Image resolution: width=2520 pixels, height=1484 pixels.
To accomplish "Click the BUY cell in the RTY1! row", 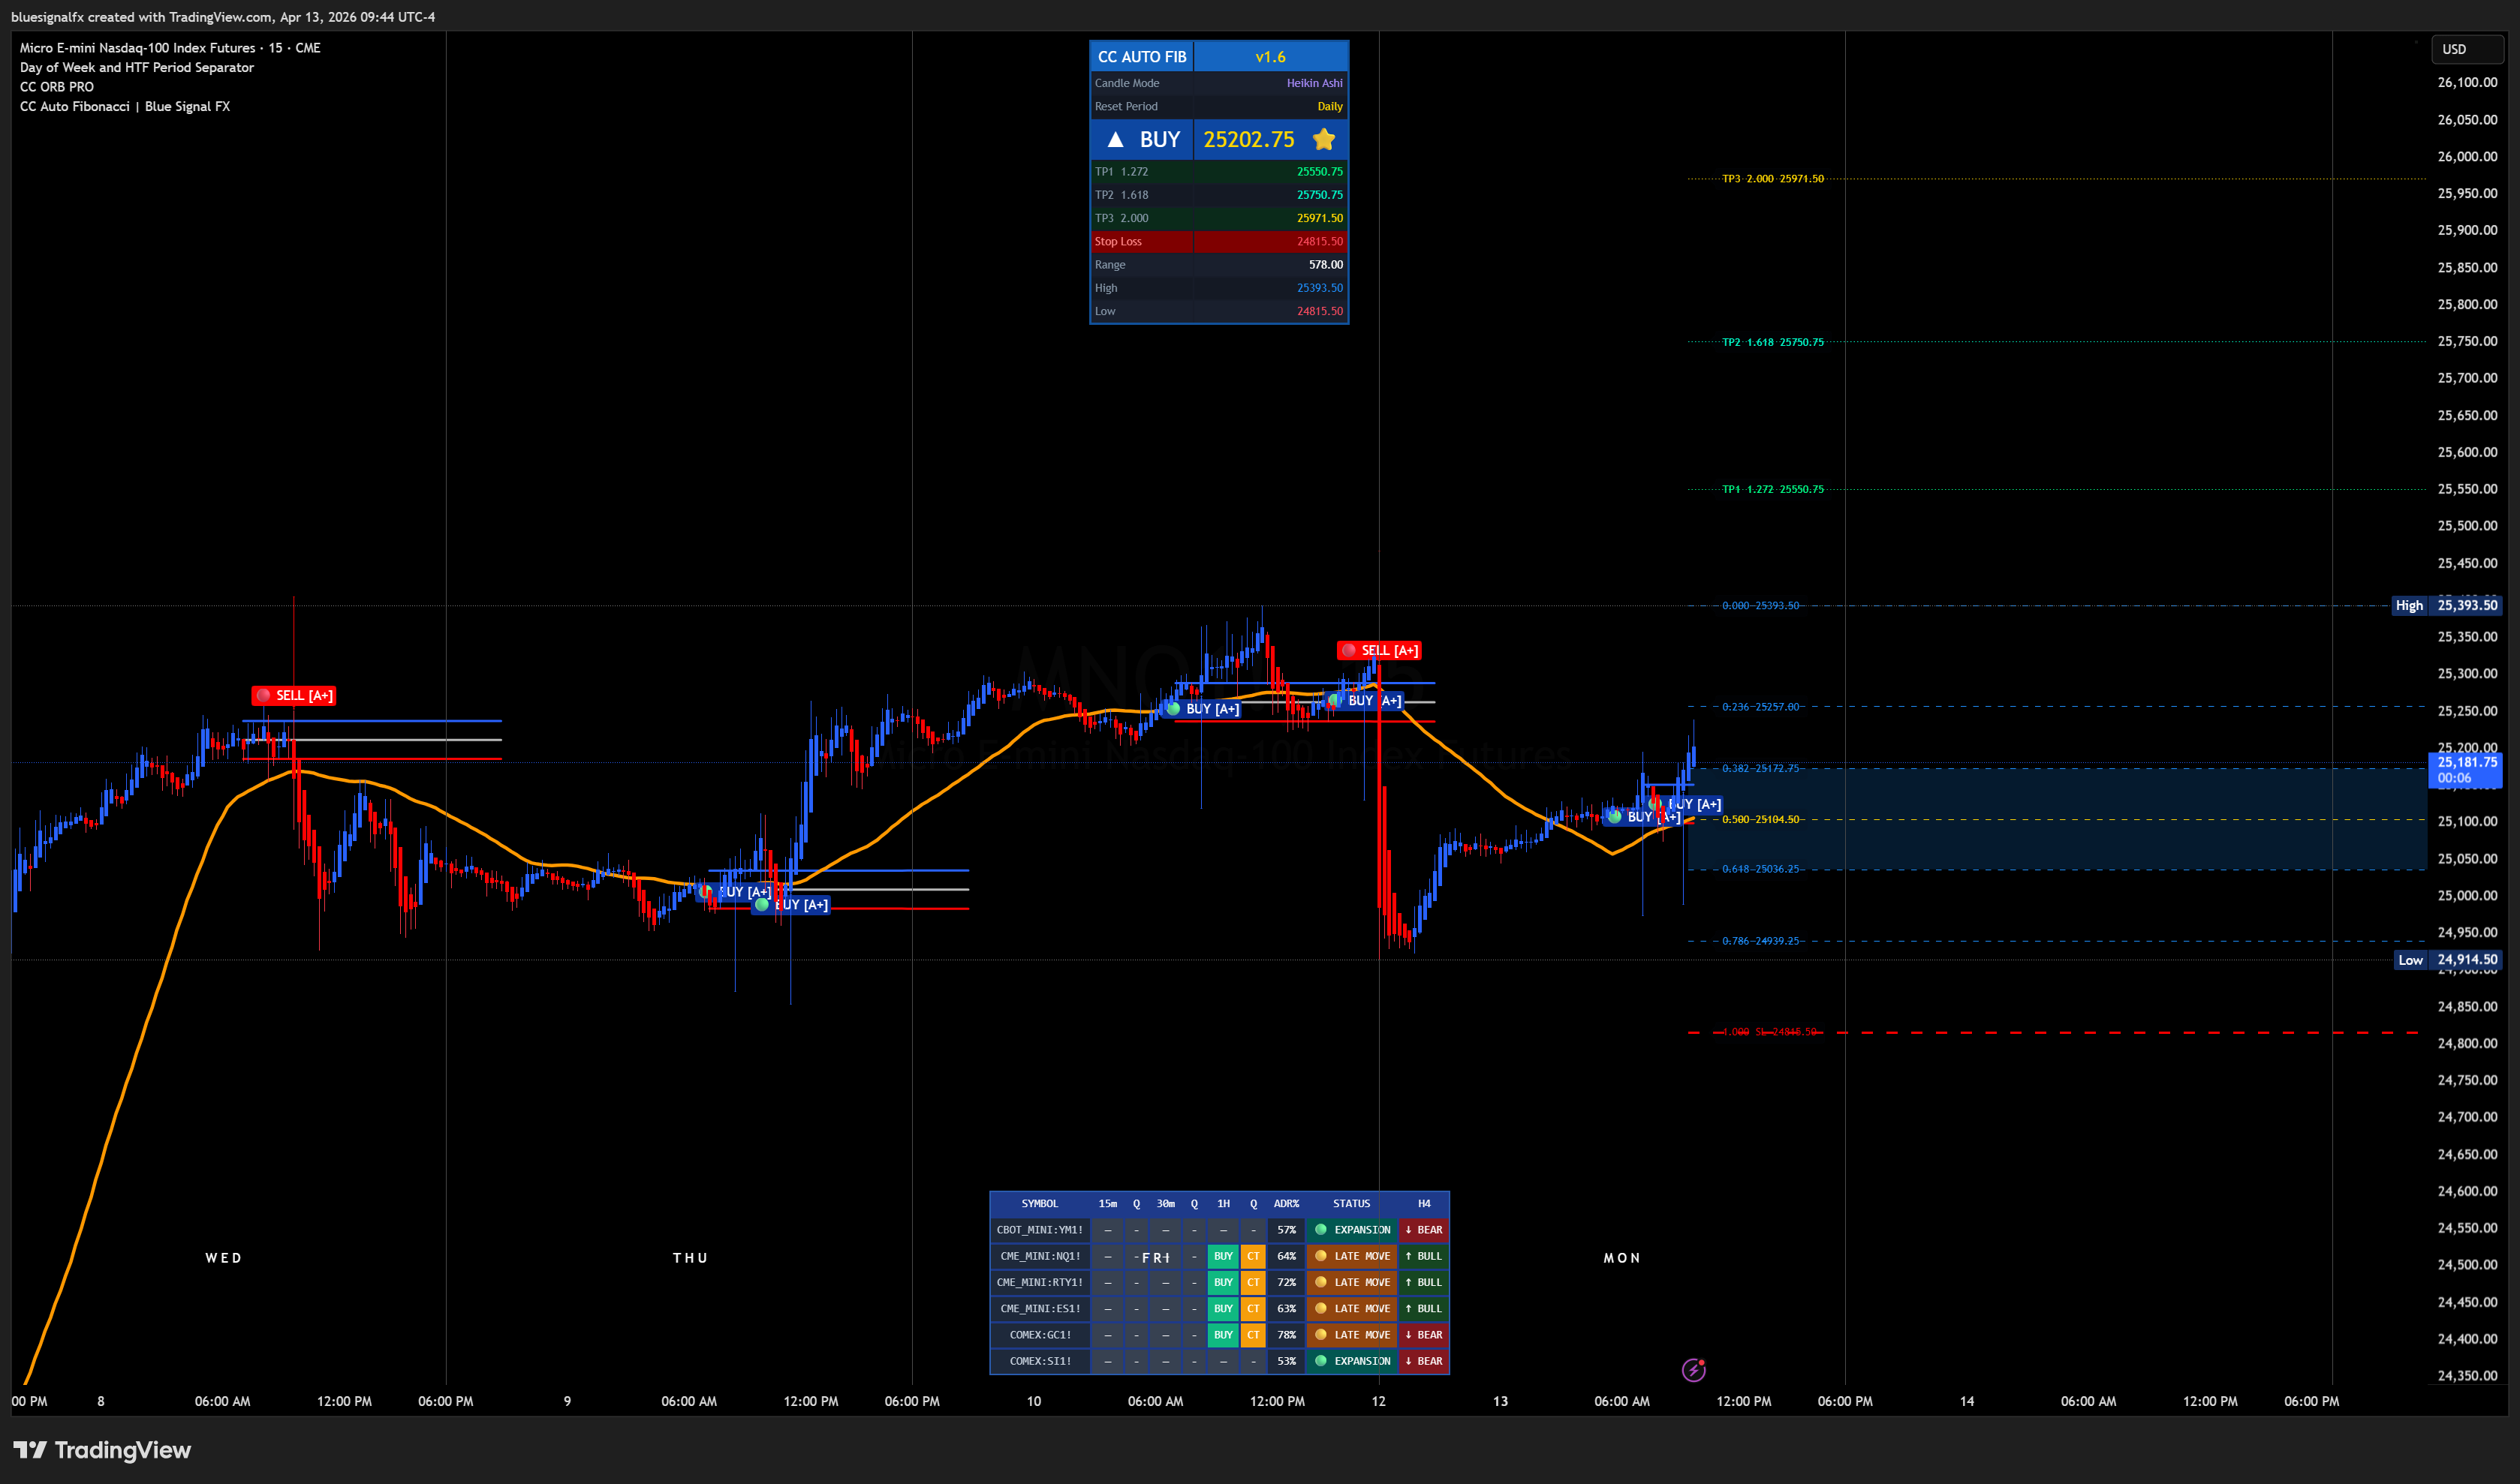I will pos(1224,1282).
